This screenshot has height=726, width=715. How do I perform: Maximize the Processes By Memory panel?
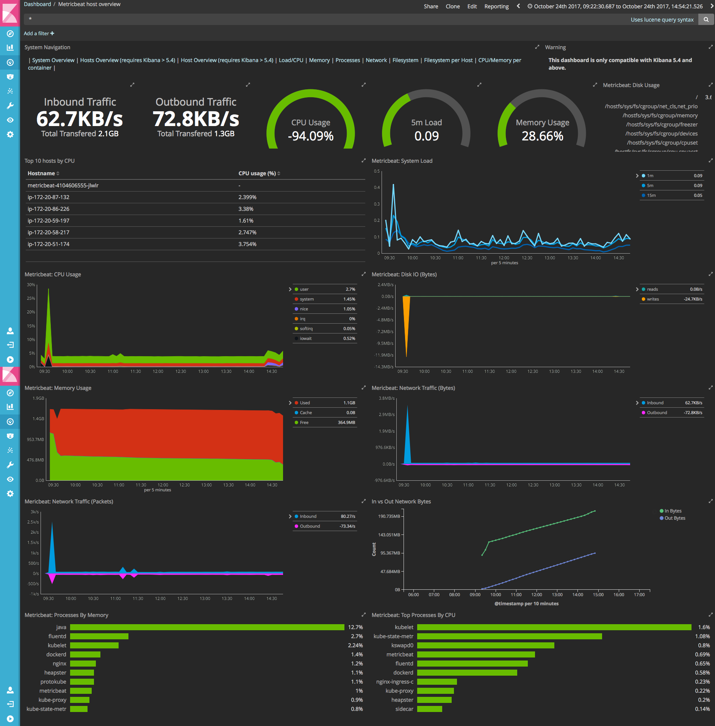coord(364,615)
